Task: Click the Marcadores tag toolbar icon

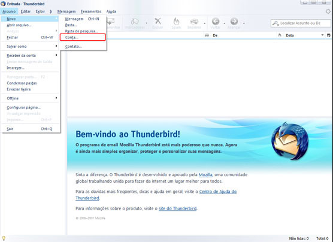Action: click(135, 22)
